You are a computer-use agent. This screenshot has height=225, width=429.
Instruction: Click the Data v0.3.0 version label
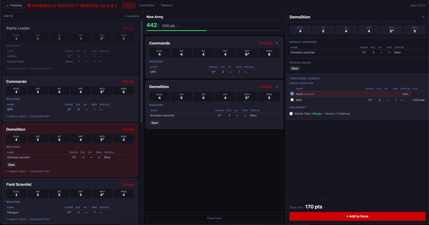click(417, 5)
